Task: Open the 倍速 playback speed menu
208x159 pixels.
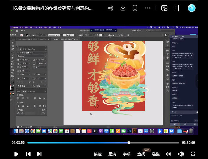Action: click(98, 154)
